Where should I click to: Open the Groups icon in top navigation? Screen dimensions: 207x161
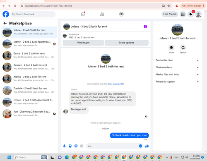[x=121, y=14]
